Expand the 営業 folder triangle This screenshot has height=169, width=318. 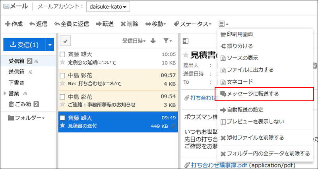(x=5, y=93)
